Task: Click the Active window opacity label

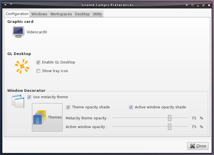Action: (x=87, y=127)
